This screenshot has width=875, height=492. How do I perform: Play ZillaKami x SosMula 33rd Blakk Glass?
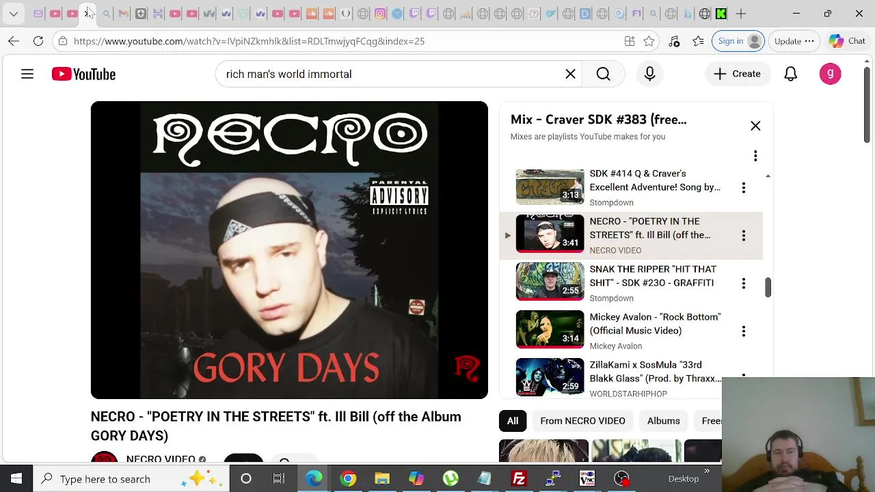(x=550, y=377)
